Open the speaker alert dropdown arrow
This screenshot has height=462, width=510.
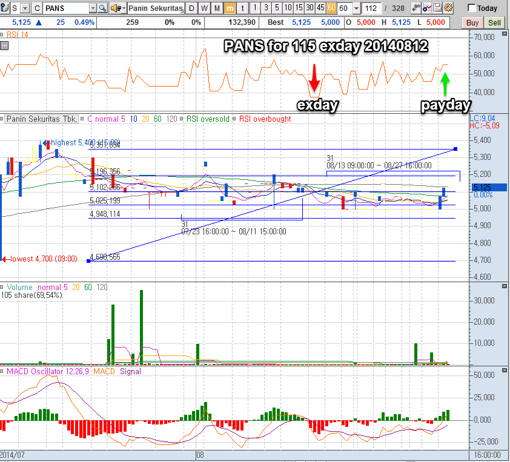(124, 8)
